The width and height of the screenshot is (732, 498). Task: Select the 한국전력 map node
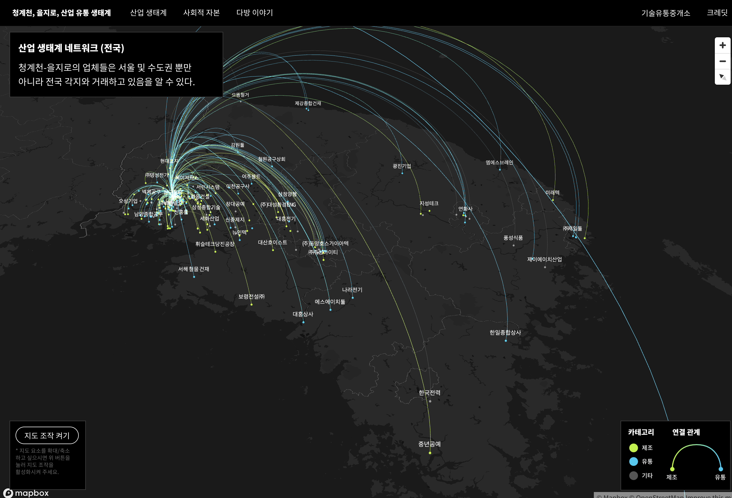(430, 401)
